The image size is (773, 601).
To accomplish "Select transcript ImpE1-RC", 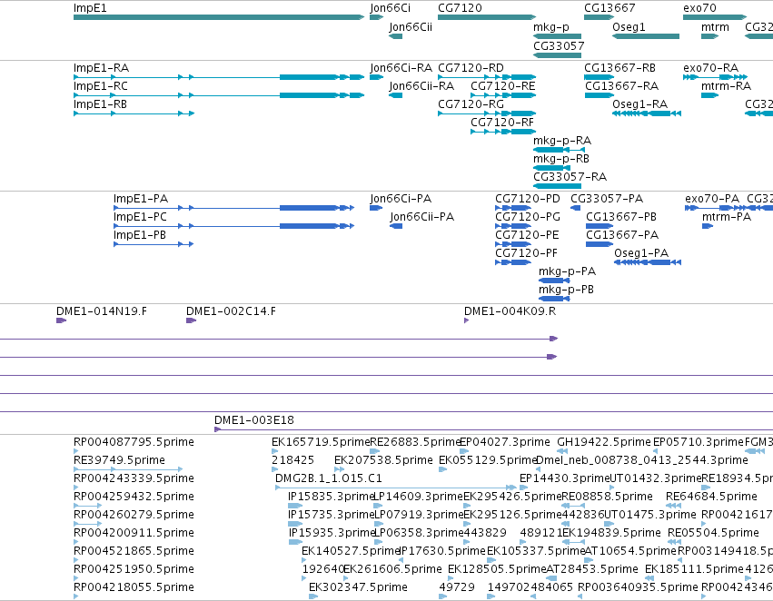I will tap(219, 95).
